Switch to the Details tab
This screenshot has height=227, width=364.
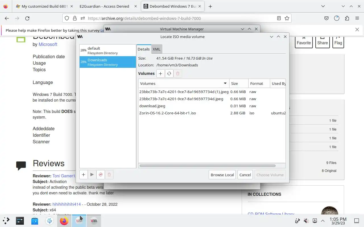coord(144,49)
